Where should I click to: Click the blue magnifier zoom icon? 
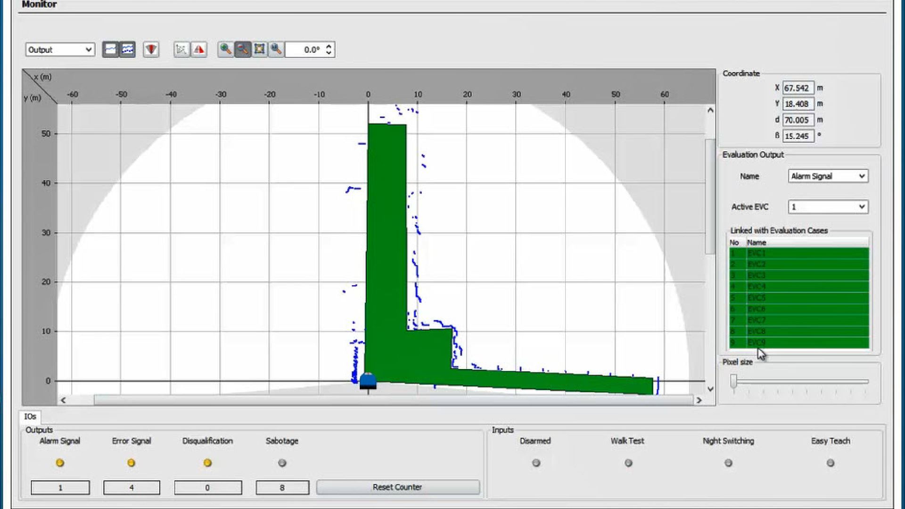click(276, 49)
